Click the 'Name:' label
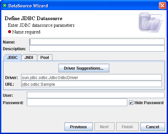 (x=9, y=42)
